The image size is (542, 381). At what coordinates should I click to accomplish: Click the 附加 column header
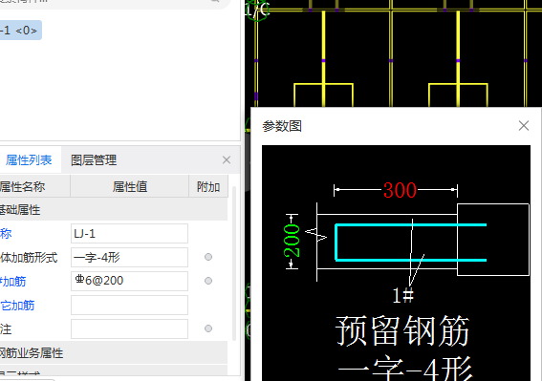pyautogui.click(x=208, y=186)
